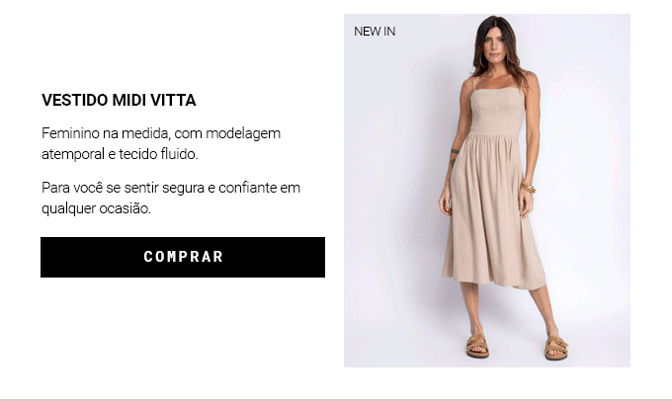Click the gray divider line at bottom

point(336,400)
